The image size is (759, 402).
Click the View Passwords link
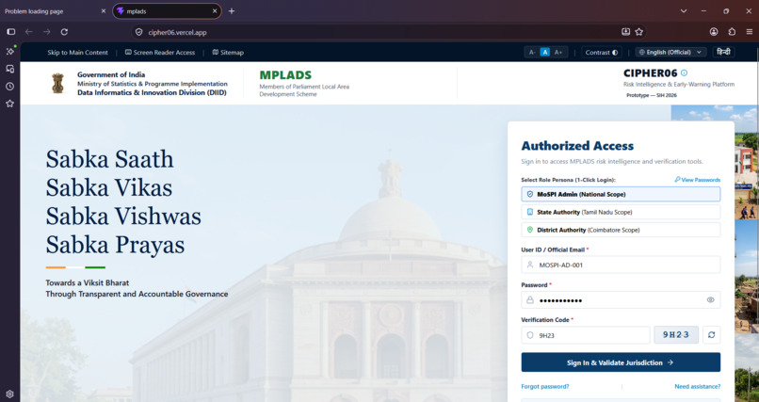(x=698, y=180)
